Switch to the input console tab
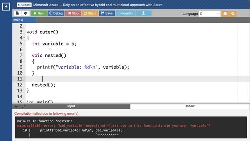Image resolution: width=250 pixels, height=141 pixels. coord(71,106)
